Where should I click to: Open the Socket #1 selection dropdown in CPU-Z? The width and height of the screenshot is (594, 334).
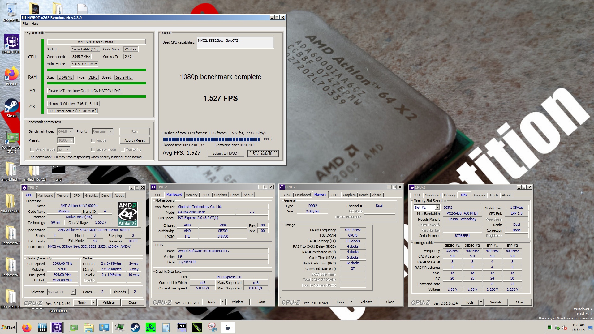pos(61,292)
